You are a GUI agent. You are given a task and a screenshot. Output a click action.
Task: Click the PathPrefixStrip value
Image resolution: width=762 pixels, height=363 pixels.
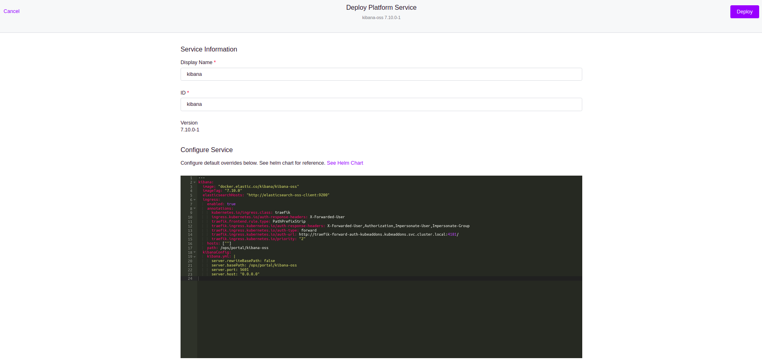289,221
